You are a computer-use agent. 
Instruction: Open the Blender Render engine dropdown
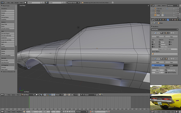73,3
